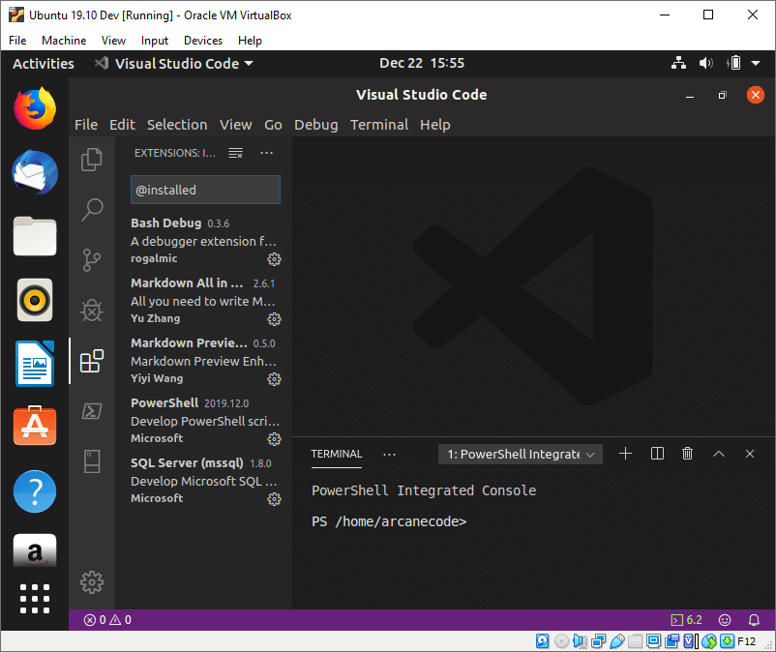
Task: Open the Edit menu in VS Code
Action: click(x=122, y=125)
